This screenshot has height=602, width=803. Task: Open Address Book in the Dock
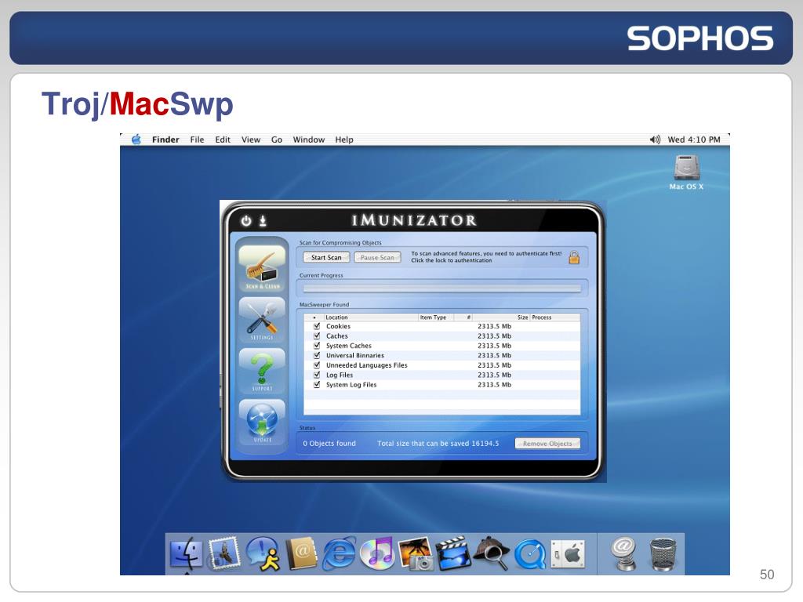(x=301, y=553)
